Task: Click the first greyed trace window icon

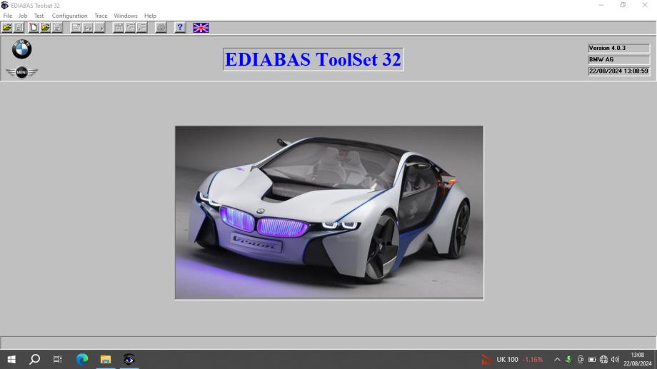Action: (119, 28)
